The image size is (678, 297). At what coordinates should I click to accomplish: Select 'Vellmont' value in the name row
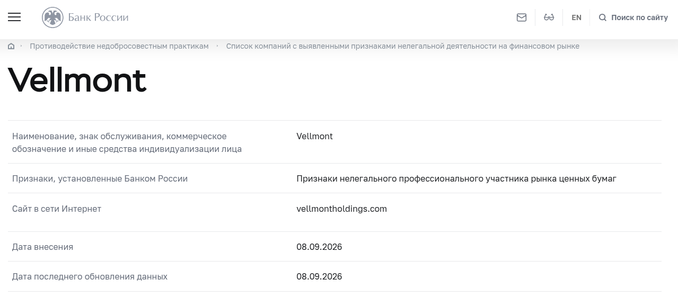coord(315,136)
